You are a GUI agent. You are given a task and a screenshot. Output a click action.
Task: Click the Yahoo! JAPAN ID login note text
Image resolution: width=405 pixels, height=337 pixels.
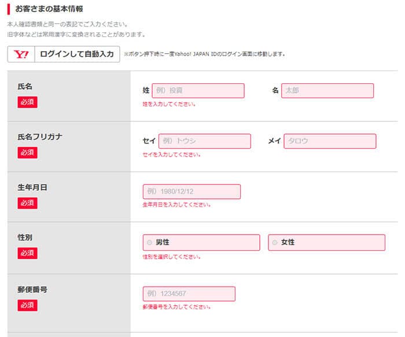(205, 54)
